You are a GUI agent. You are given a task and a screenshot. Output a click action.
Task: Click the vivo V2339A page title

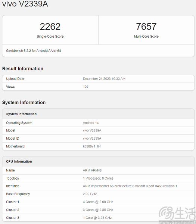(x=25, y=4)
